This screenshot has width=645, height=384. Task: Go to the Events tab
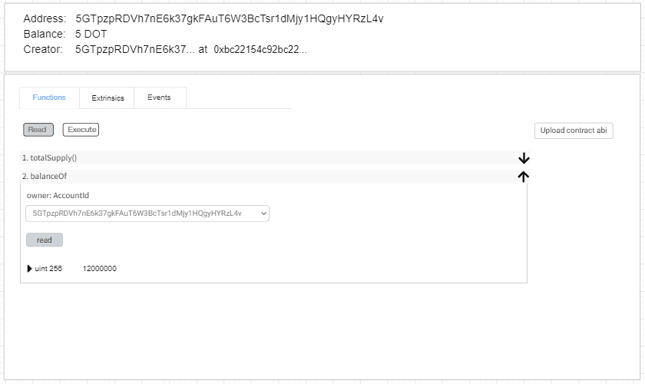[159, 98]
